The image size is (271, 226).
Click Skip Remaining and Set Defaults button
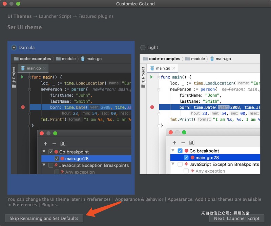[x=44, y=218]
